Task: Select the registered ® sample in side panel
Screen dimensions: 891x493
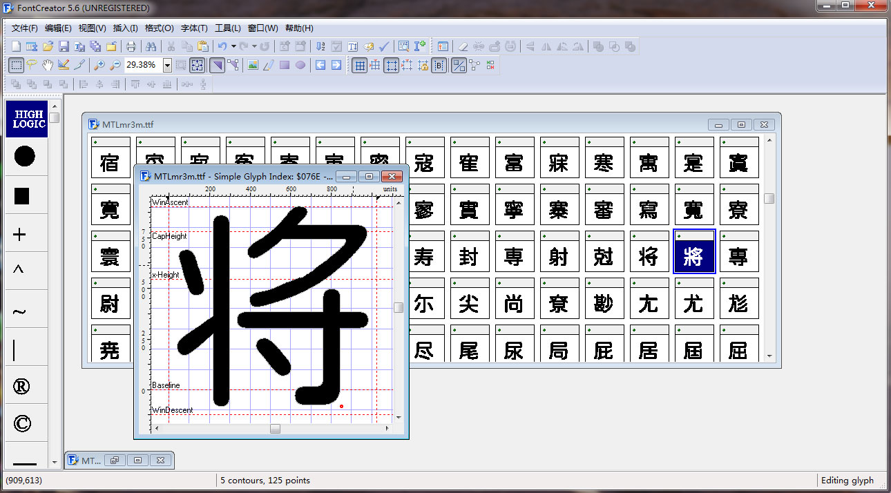Action: 21,386
